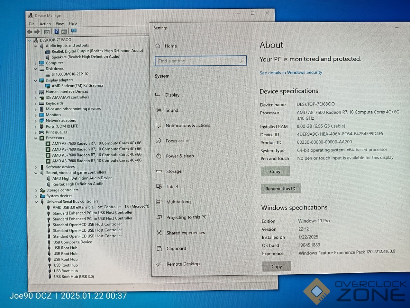The height and width of the screenshot is (308, 410).
Task: Collapse the Display adapters category
Action: coord(36,81)
